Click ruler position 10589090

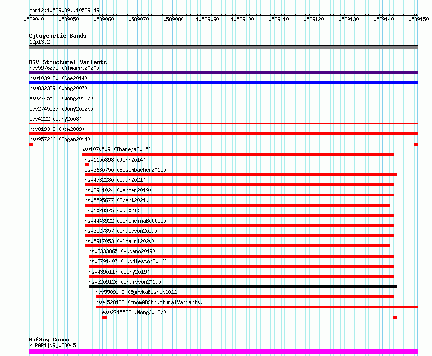point(207,19)
